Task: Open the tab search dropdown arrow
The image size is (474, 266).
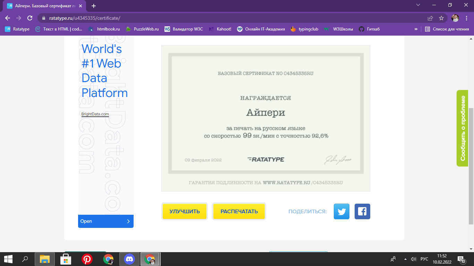Action: click(x=418, y=5)
